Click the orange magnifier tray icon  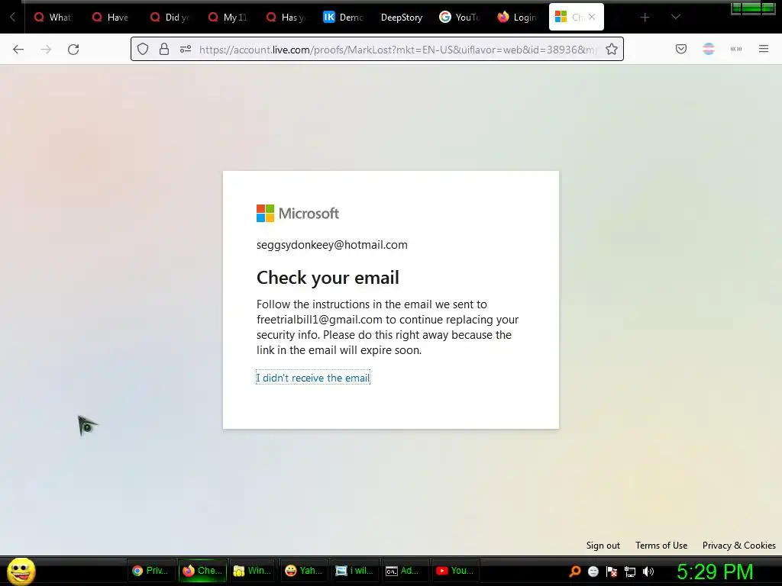(575, 572)
